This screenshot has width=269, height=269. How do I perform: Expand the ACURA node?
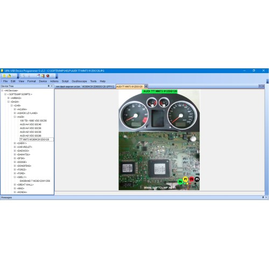15,109
